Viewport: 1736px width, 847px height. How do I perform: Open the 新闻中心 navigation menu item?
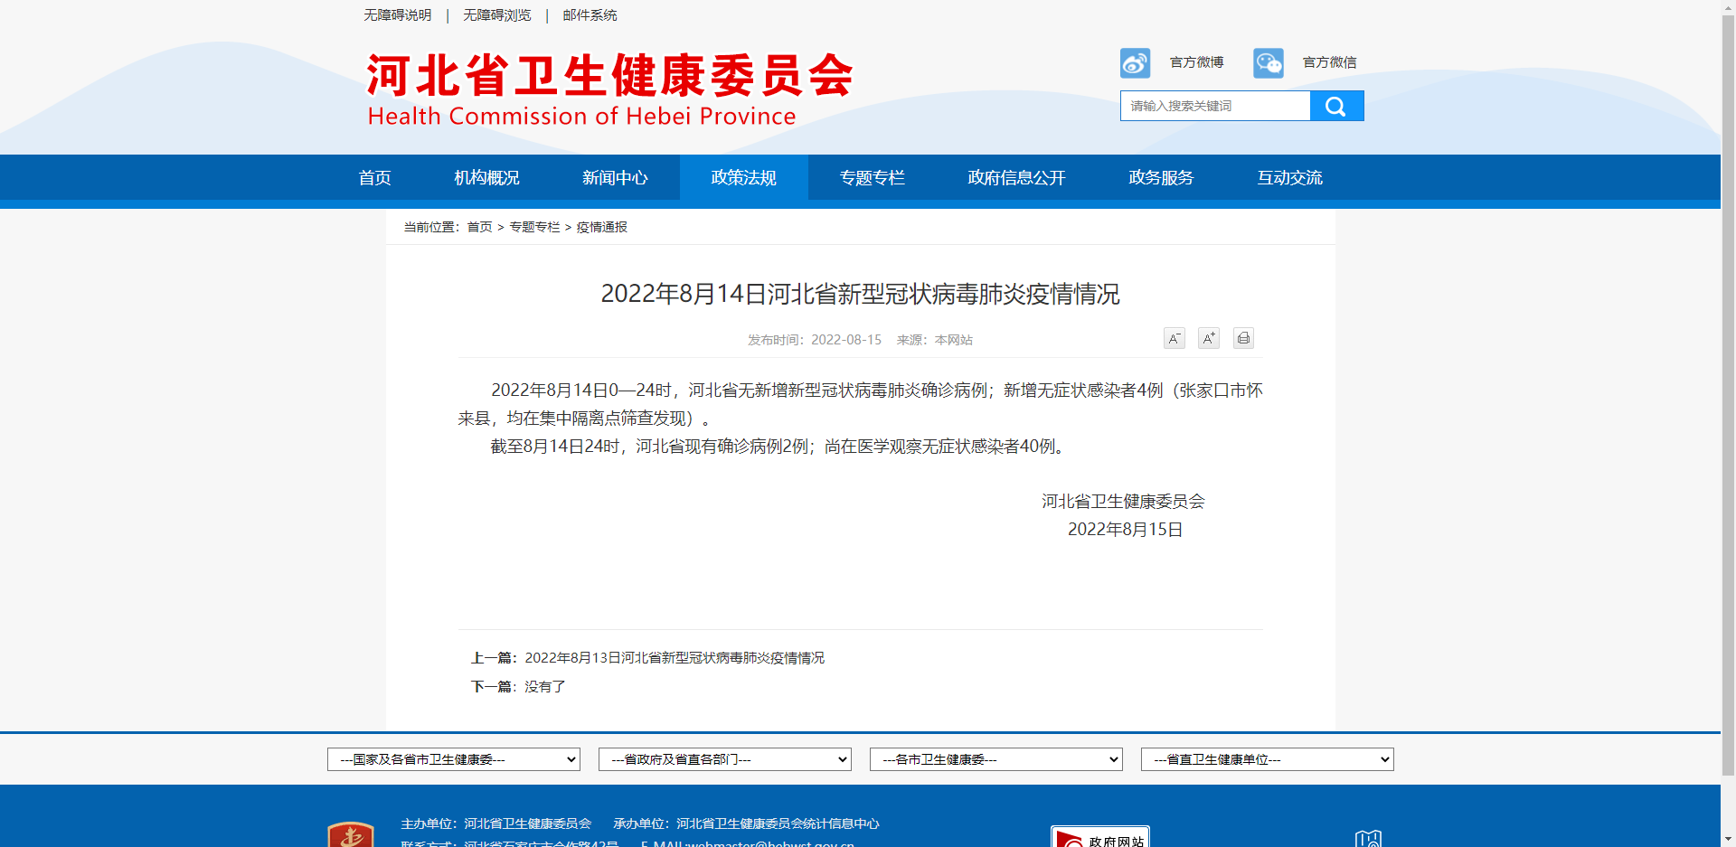[615, 178]
